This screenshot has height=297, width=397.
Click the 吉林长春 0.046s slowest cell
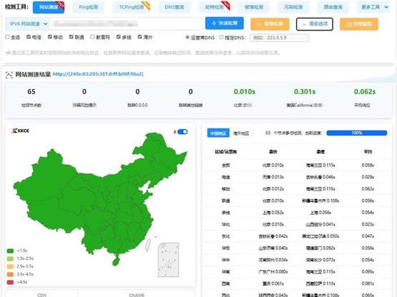point(321,177)
